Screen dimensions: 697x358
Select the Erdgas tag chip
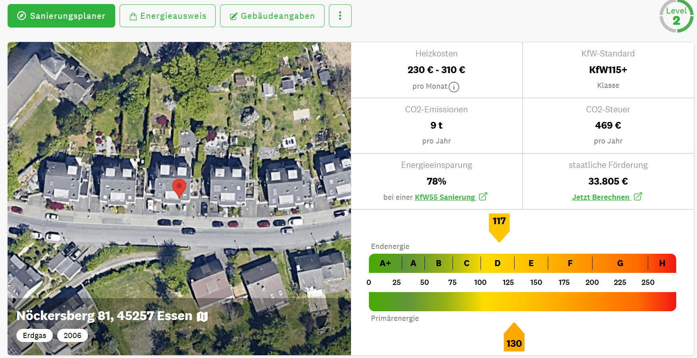pos(34,335)
